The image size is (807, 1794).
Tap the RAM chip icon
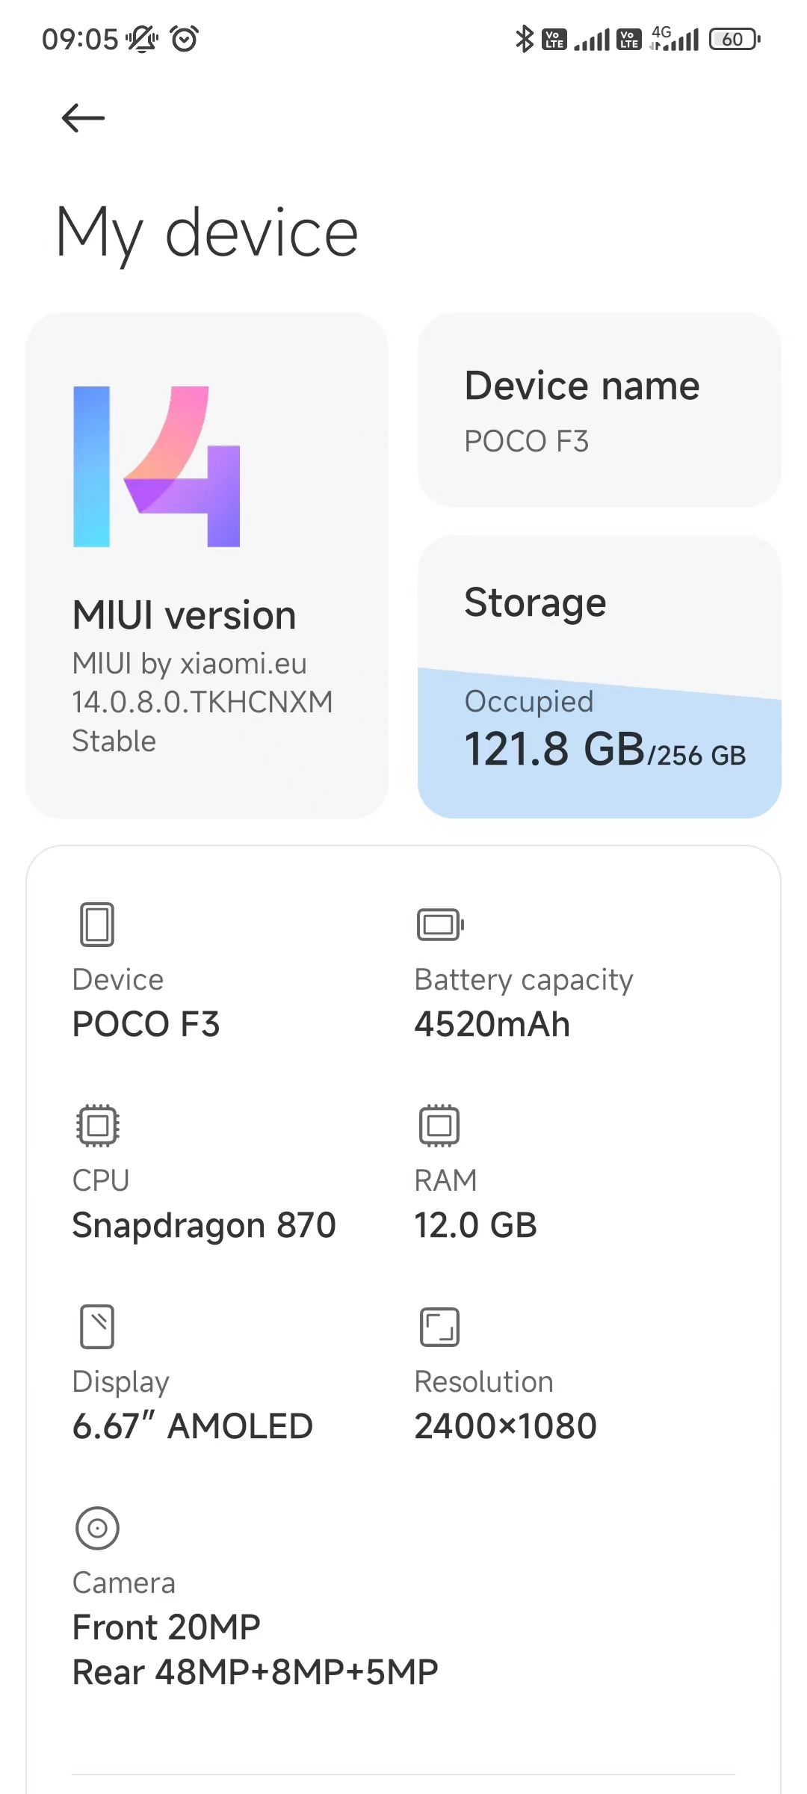pyautogui.click(x=439, y=1125)
